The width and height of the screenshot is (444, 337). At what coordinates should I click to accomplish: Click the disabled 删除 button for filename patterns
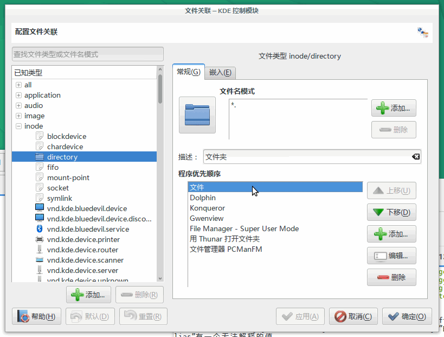click(x=394, y=130)
